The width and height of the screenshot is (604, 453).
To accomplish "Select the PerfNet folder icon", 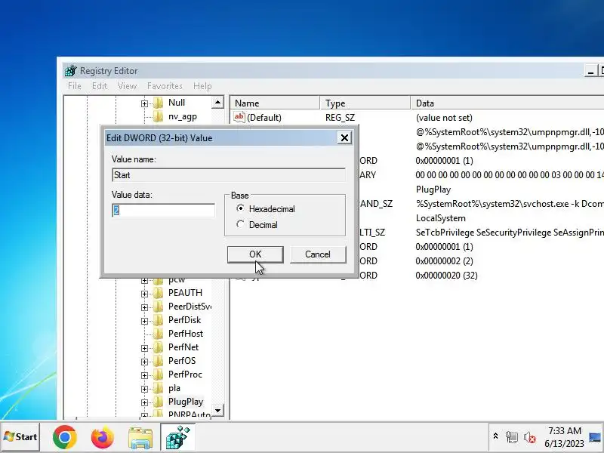I will (x=158, y=347).
